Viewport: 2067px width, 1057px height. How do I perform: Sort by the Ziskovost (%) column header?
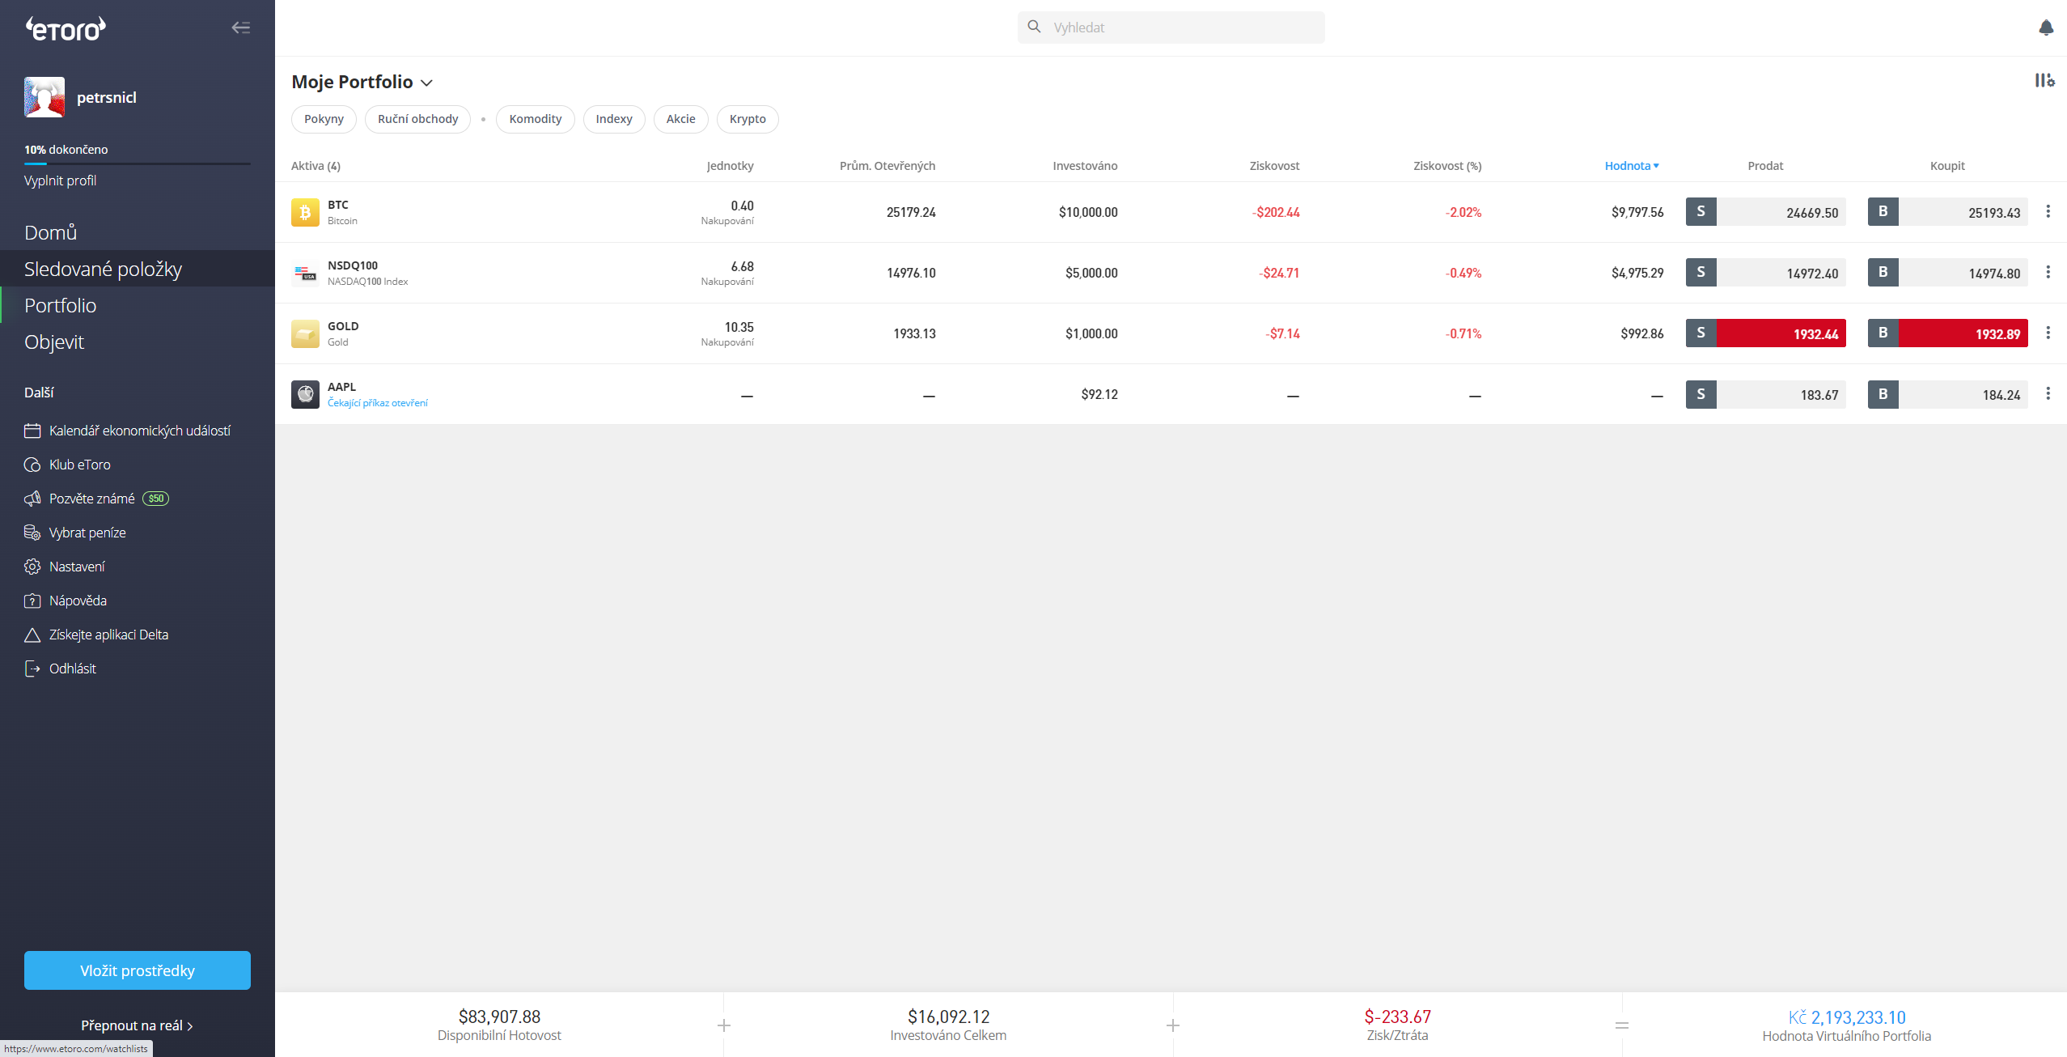point(1447,166)
